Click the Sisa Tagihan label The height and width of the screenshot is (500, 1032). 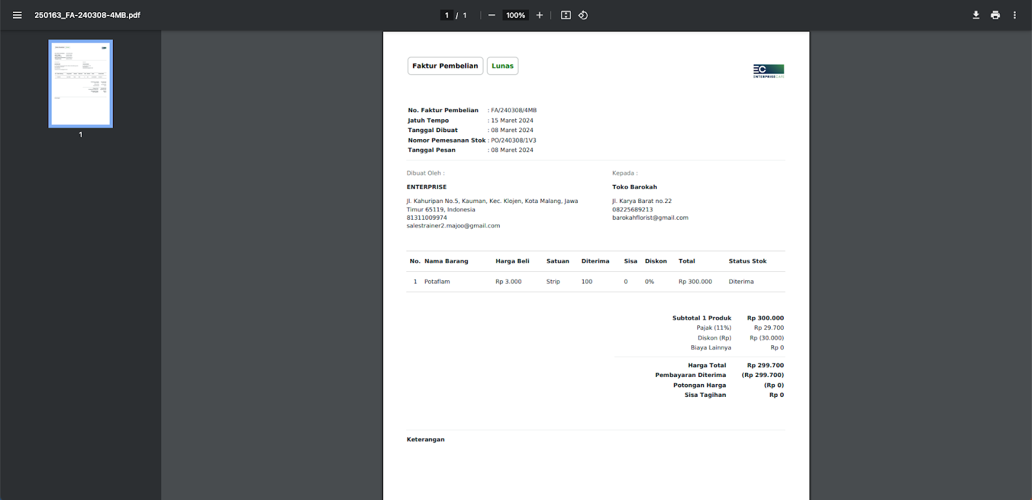click(705, 395)
